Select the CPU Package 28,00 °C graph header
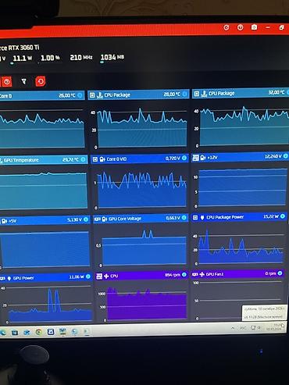This screenshot has width=289, height=385. click(x=138, y=94)
